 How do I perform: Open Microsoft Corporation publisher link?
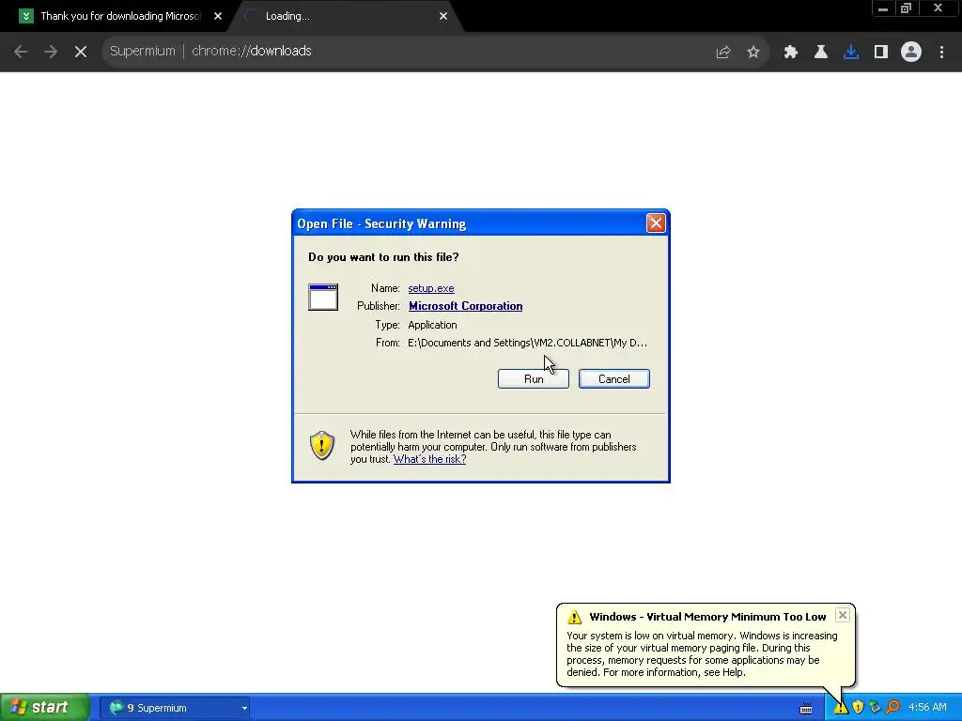pos(465,306)
